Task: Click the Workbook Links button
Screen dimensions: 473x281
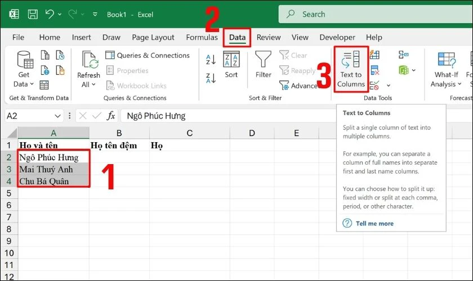Action: pos(136,85)
